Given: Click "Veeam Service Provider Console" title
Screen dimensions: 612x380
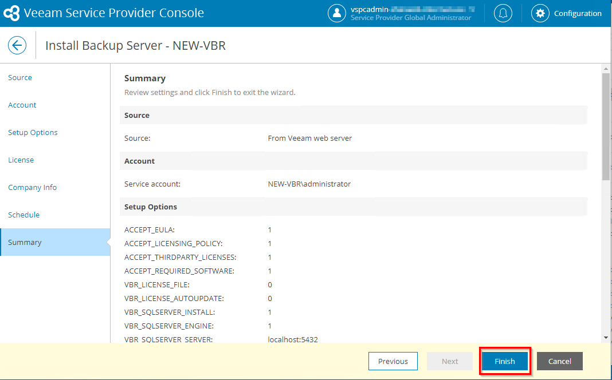Looking at the screenshot, I should pyautogui.click(x=113, y=13).
